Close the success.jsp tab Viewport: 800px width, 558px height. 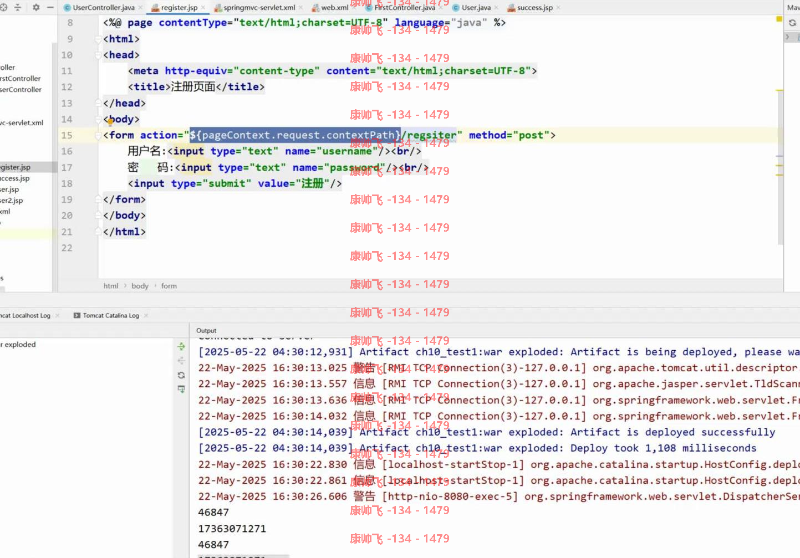pyautogui.click(x=558, y=8)
